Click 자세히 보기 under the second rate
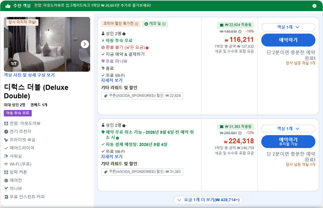323x208 pixels. point(112,157)
